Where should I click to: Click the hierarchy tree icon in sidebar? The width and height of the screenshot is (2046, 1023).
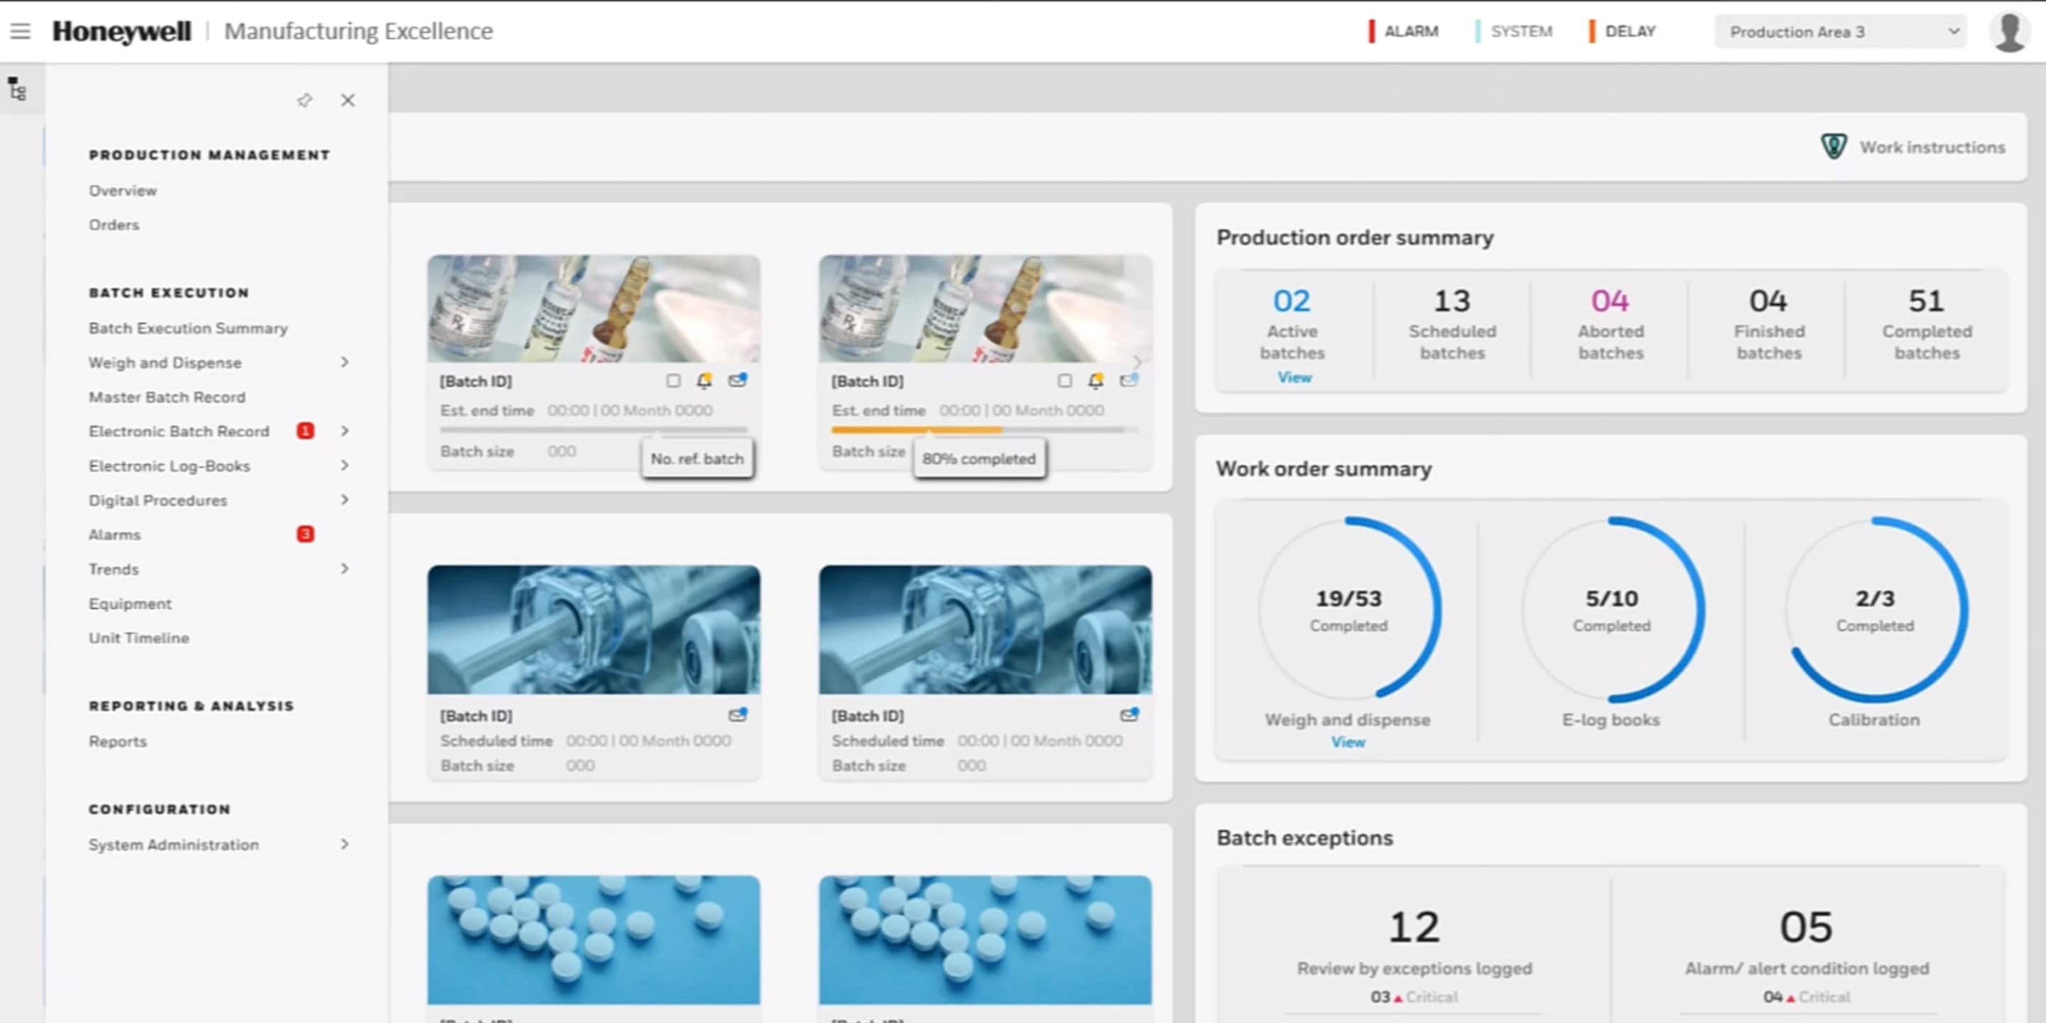pos(18,89)
